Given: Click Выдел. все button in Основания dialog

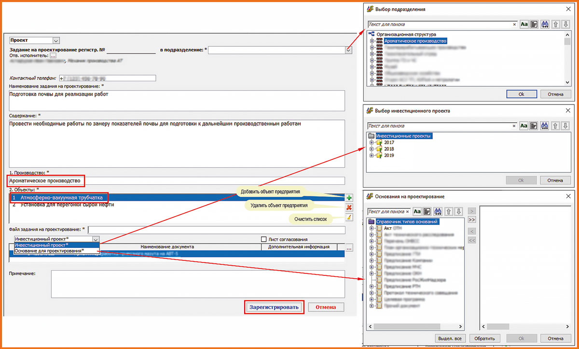Looking at the screenshot, I should pyautogui.click(x=451, y=338).
